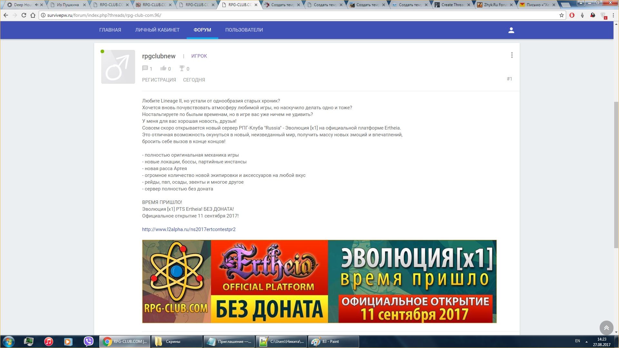Reload the current forum page
The width and height of the screenshot is (619, 348).
pyautogui.click(x=24, y=15)
